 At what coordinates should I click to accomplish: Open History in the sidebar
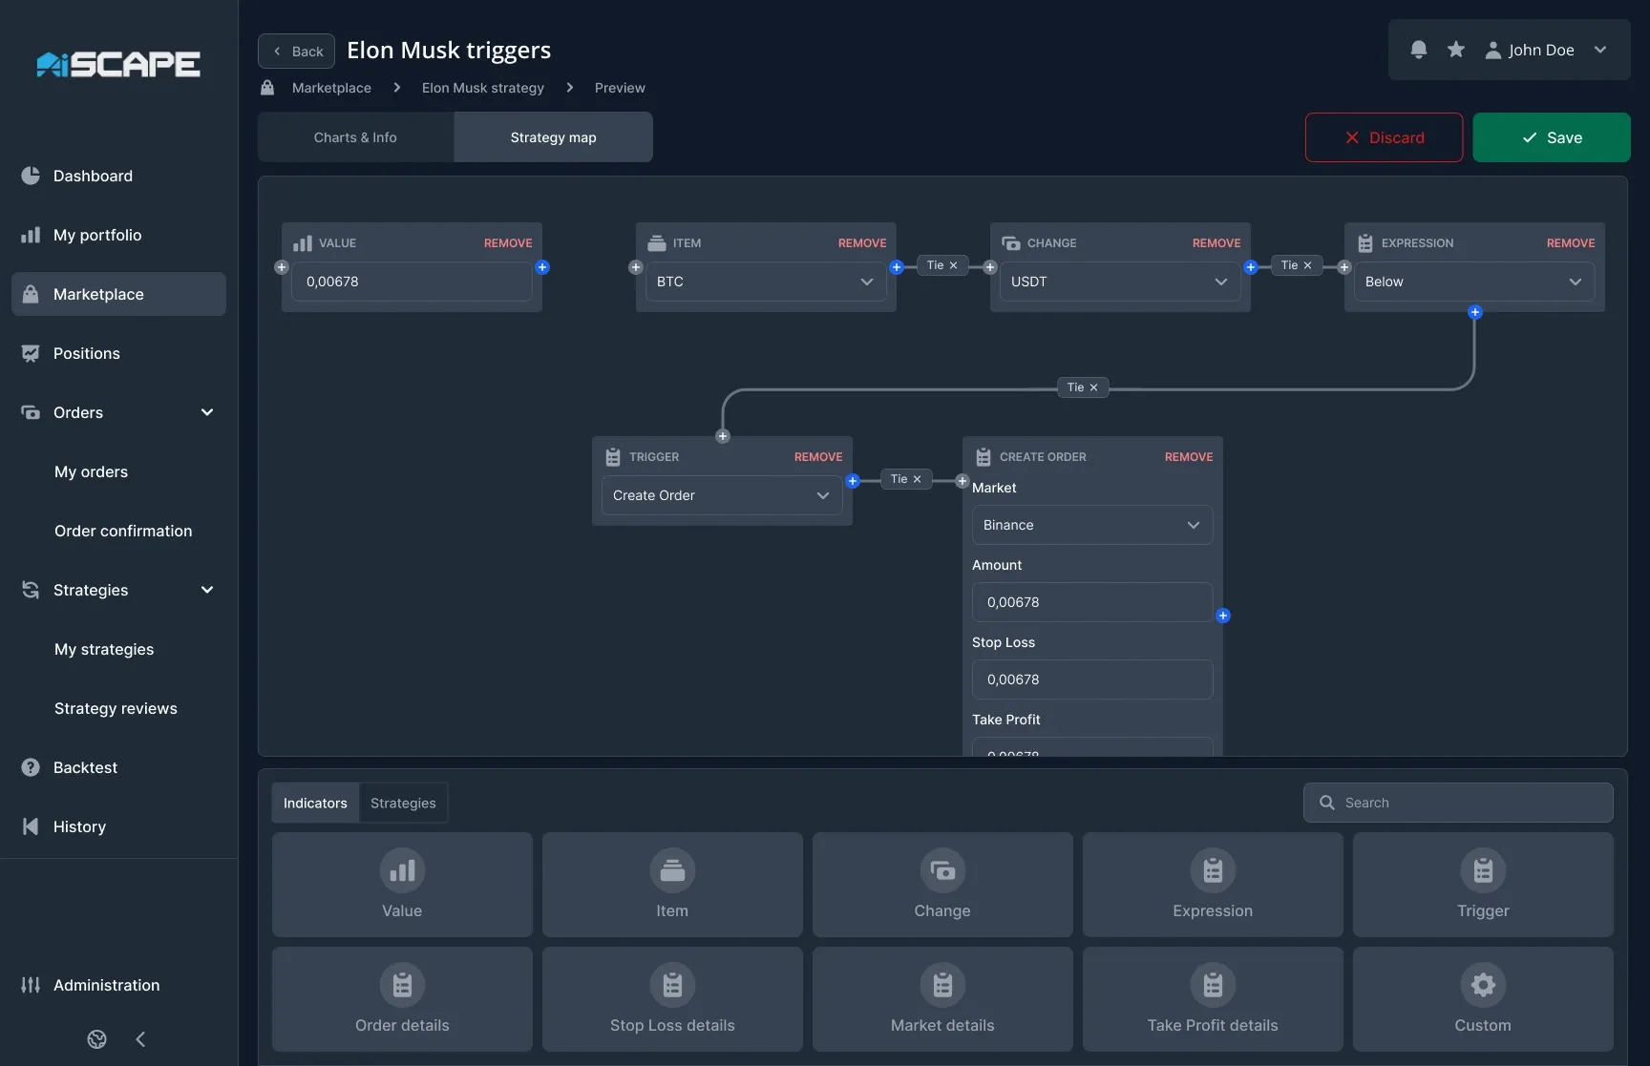pos(118,826)
